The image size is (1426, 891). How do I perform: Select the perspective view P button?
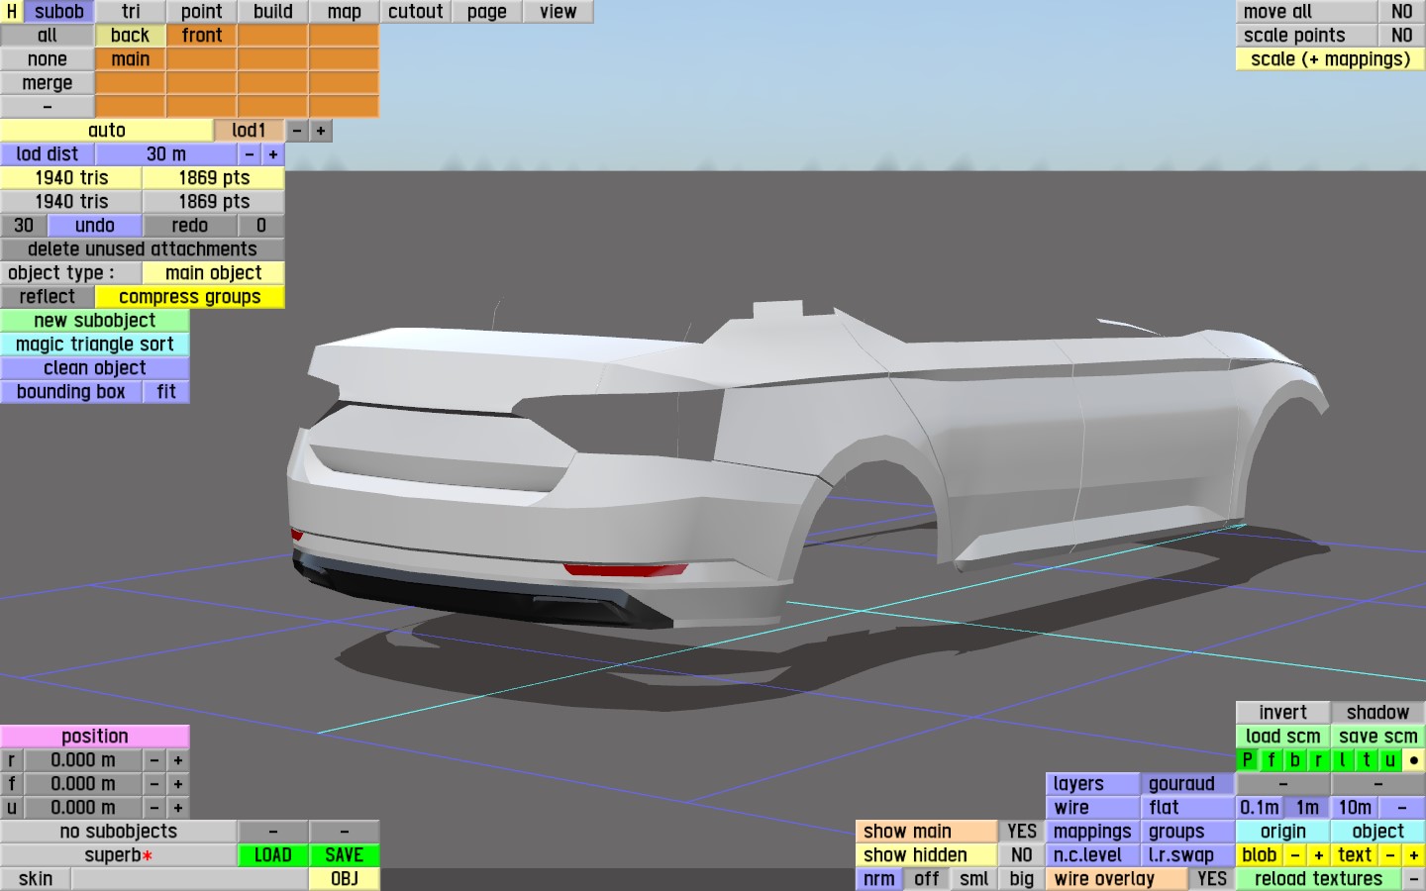1248,760
